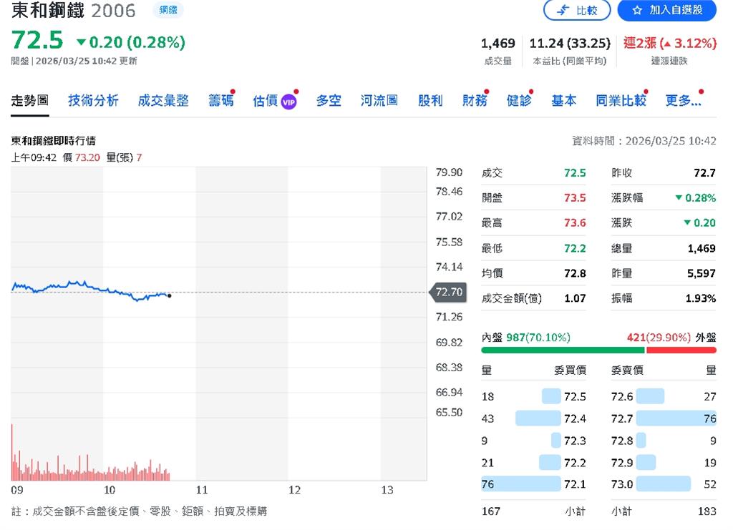Click the 加入自選股 button

click(667, 10)
